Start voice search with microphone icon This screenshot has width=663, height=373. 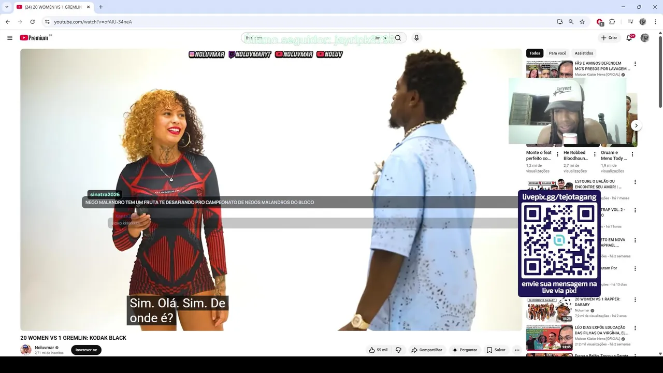(416, 38)
